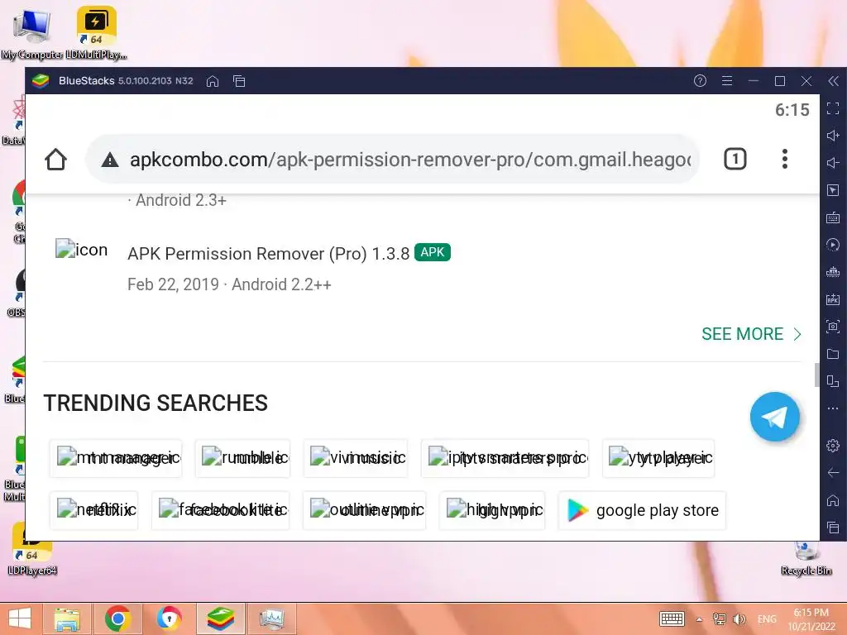Select the google play store trending search

point(642,510)
